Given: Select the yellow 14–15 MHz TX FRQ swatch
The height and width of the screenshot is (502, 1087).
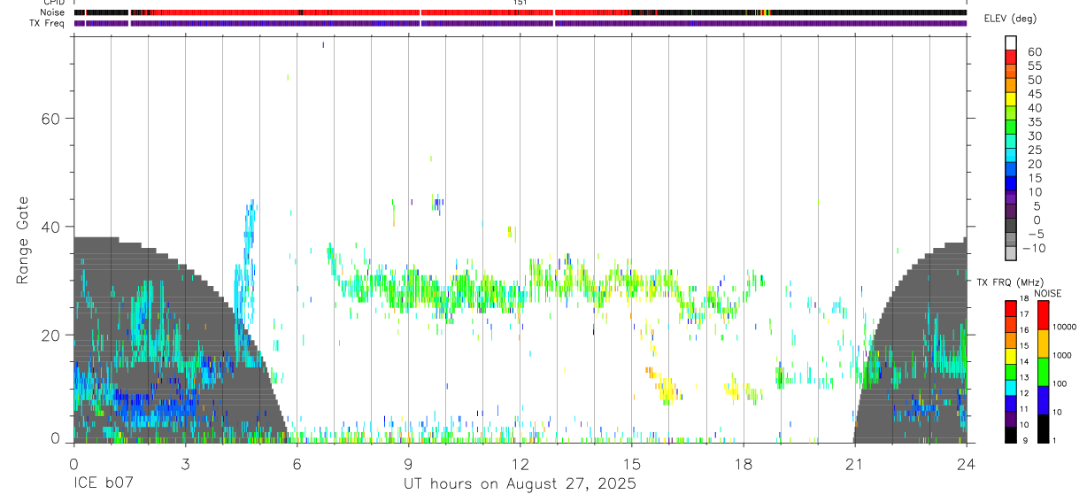Looking at the screenshot, I should 1012,355.
